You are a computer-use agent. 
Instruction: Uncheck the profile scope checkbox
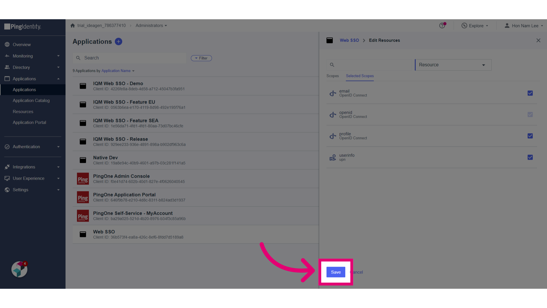[530, 136]
